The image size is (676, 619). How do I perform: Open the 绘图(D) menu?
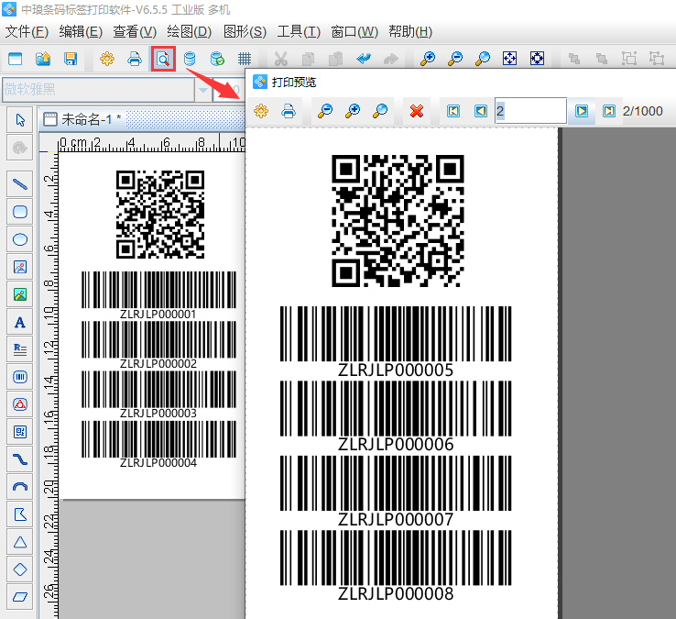coord(189,31)
